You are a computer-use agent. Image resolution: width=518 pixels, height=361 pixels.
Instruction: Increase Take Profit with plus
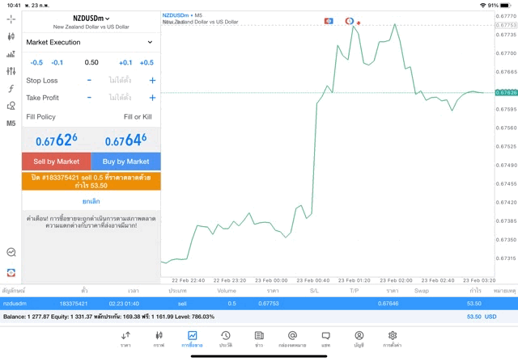152,98
